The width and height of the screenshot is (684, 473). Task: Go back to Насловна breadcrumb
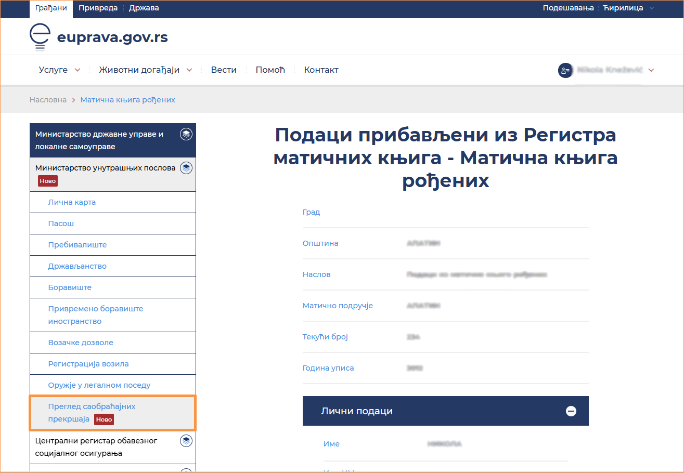tap(48, 100)
